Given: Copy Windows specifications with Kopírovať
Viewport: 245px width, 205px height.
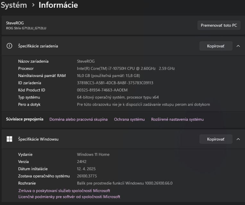Looking at the screenshot, I should click(216, 139).
